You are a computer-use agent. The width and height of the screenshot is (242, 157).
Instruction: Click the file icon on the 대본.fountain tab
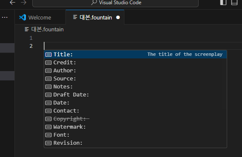click(x=75, y=17)
